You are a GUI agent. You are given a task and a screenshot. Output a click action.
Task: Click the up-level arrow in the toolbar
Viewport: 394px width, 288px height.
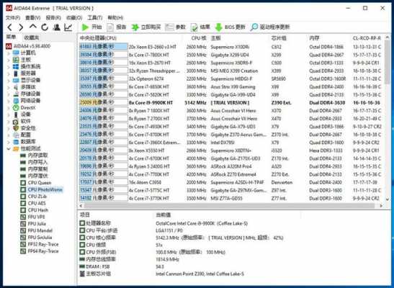33,27
